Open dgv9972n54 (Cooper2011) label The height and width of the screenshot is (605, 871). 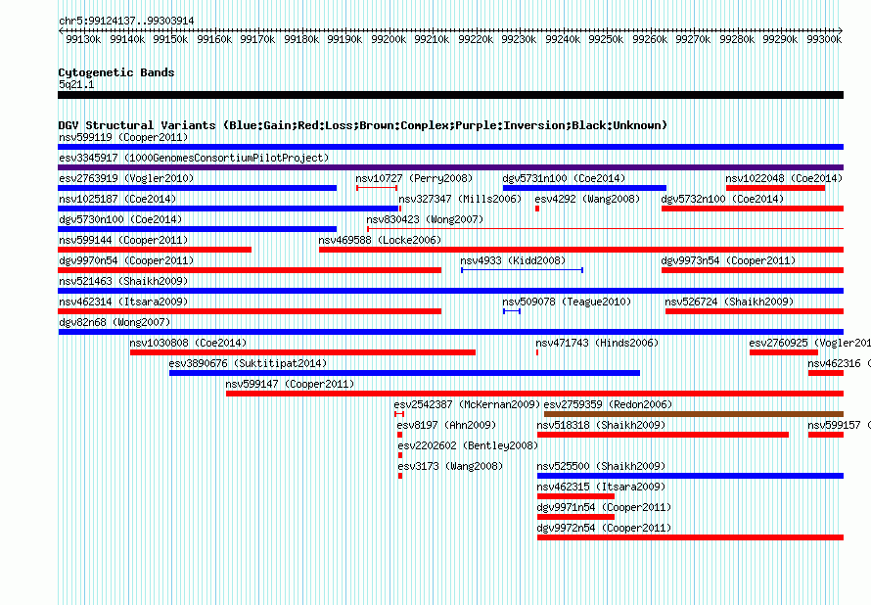604,528
